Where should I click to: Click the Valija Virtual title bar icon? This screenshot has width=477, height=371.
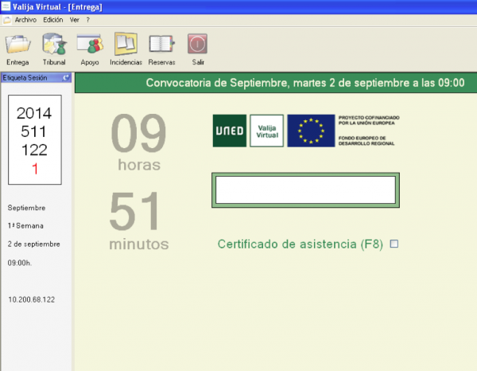6,6
